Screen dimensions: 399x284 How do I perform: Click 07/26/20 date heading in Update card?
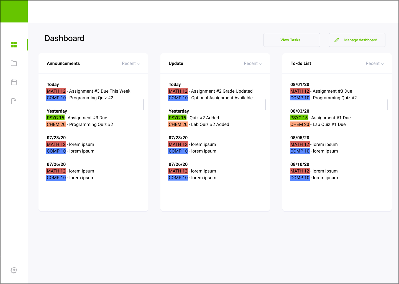click(178, 164)
